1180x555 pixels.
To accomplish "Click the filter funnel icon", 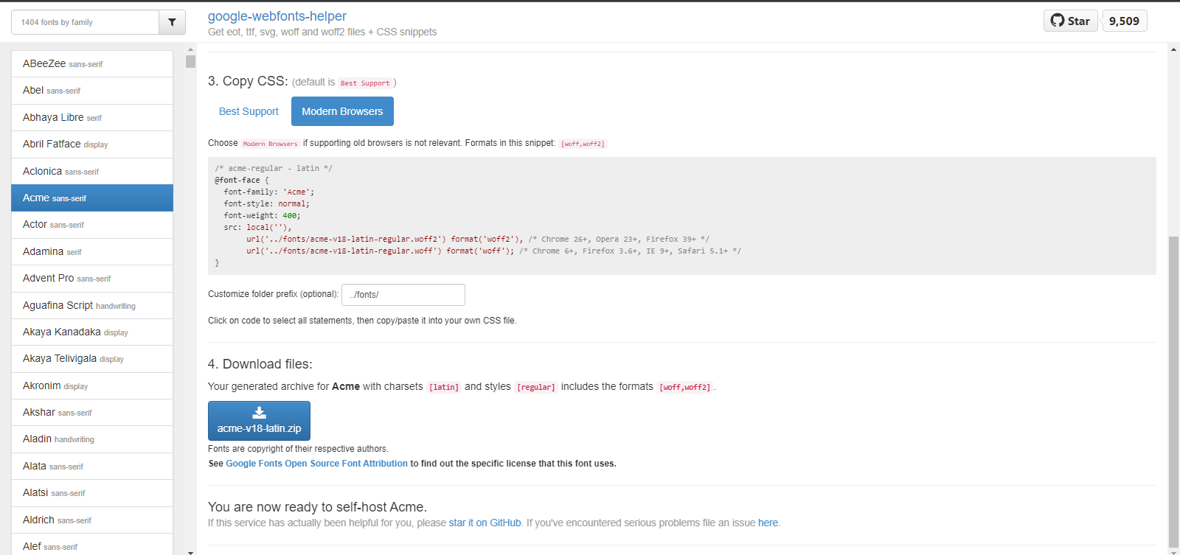I will (172, 22).
